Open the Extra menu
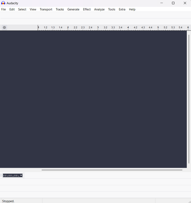 click(x=122, y=9)
